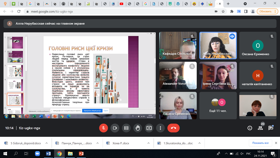
Task: Reload the Google Meet page
Action: 19,11
